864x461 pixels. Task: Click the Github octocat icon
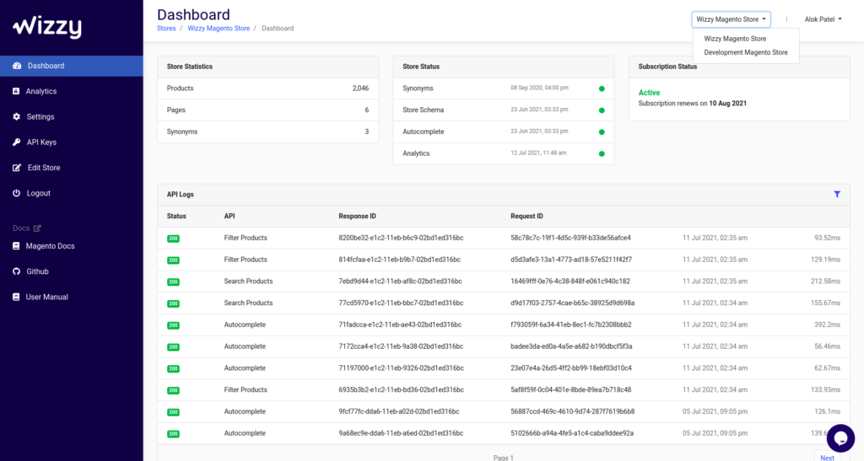click(x=17, y=271)
